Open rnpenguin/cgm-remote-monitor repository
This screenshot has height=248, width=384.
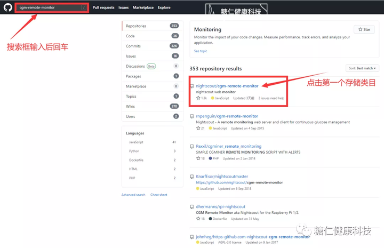(227, 116)
